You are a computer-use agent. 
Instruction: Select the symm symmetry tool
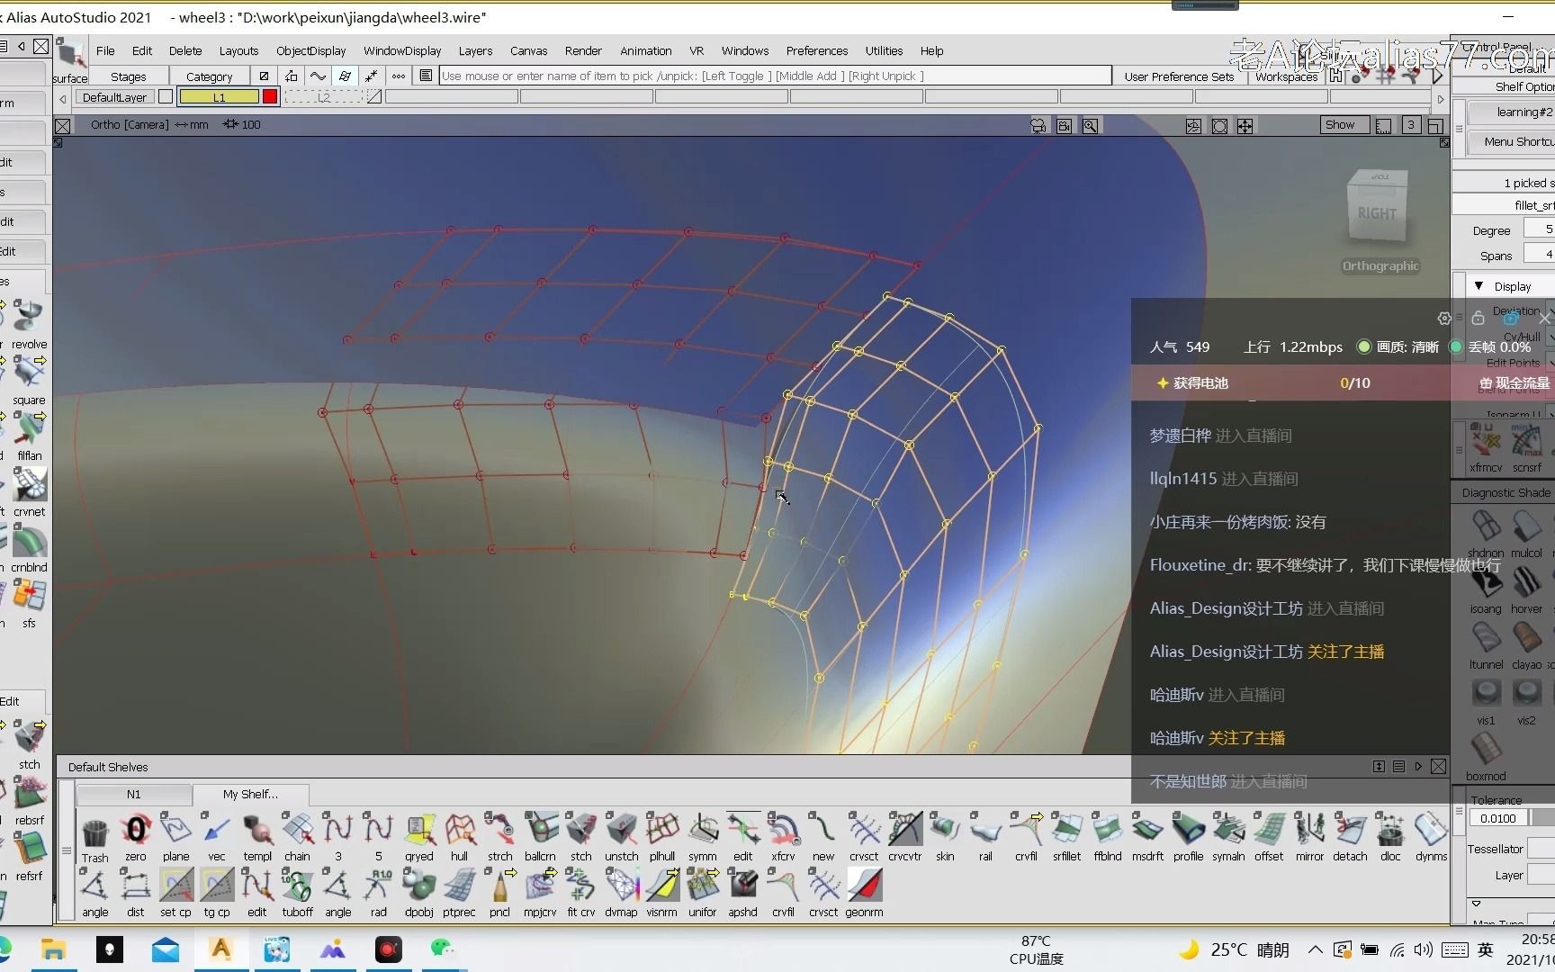[x=703, y=830]
